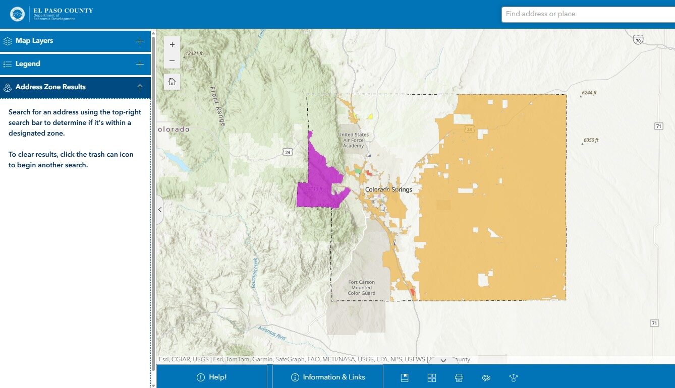Select the Print tool icon

pos(459,377)
